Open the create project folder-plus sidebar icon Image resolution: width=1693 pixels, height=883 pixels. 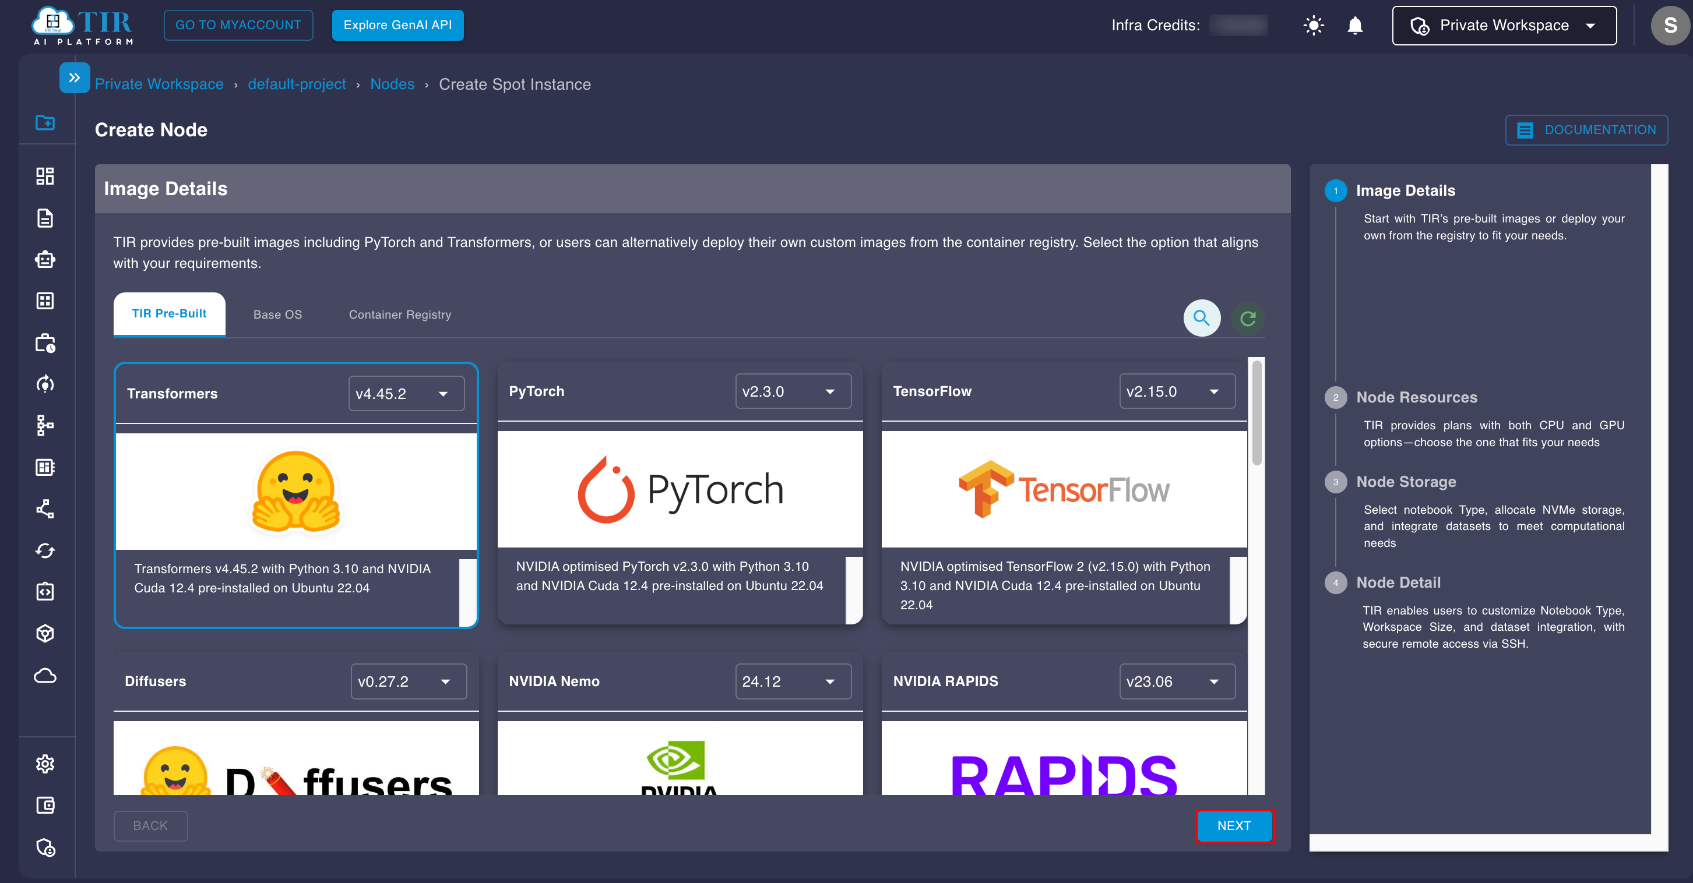click(x=45, y=122)
